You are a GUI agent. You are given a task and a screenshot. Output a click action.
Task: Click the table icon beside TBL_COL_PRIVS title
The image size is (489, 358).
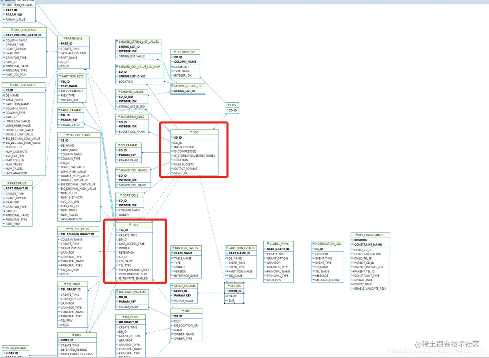pyautogui.click(x=67, y=229)
